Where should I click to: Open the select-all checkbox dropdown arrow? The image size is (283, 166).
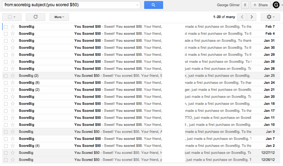click(x=14, y=17)
